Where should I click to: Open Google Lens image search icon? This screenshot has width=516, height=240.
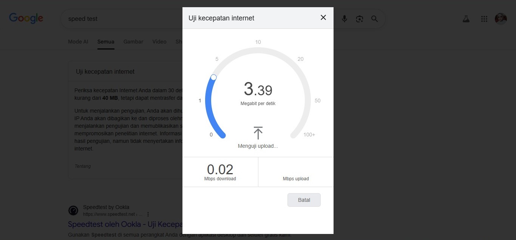coord(359,19)
